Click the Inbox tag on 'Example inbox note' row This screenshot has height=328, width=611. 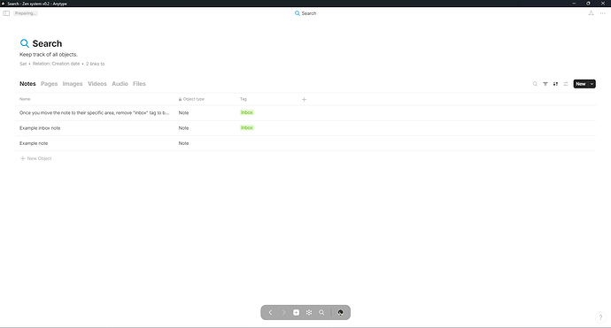point(247,127)
